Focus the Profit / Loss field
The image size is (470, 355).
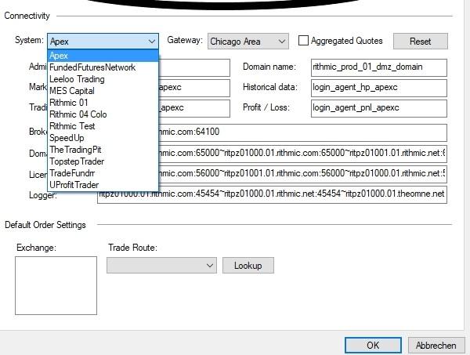pyautogui.click(x=379, y=108)
